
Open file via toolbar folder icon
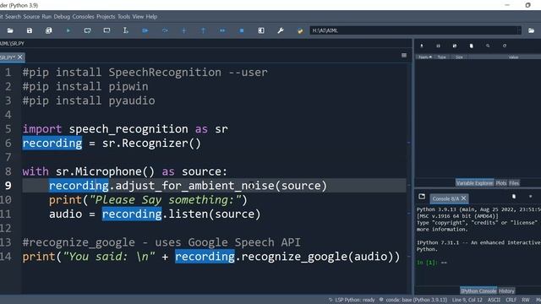[x=10, y=30]
